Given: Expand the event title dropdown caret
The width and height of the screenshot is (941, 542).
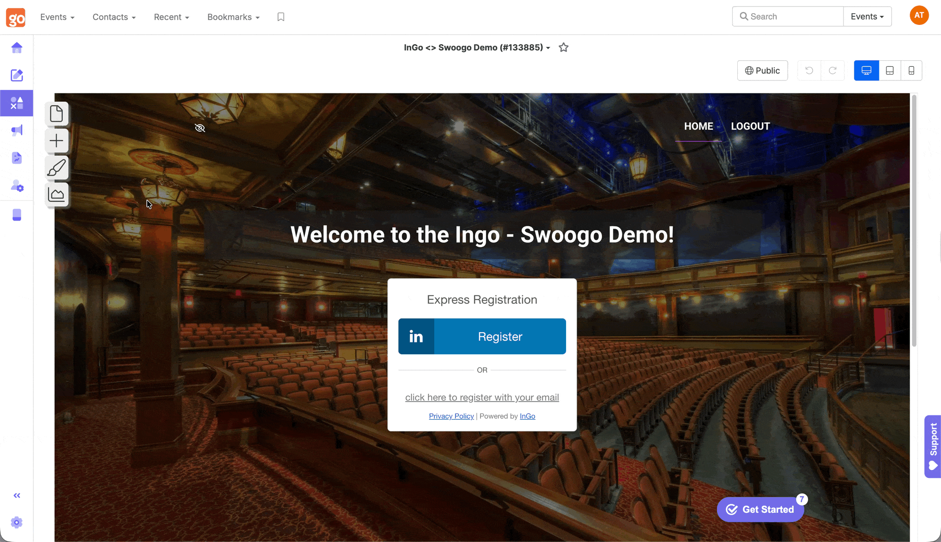Looking at the screenshot, I should (x=548, y=48).
